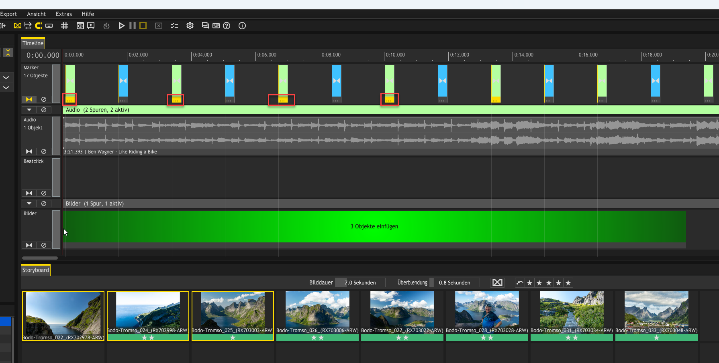719x363 pixels.
Task: Toggle the grid hash icon
Action: point(65,26)
